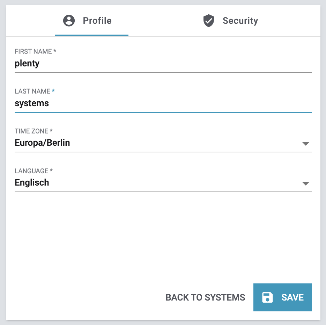Open the Security tab label
The image size is (326, 325).
pyautogui.click(x=240, y=21)
